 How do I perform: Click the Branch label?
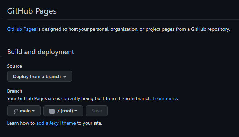14,91
